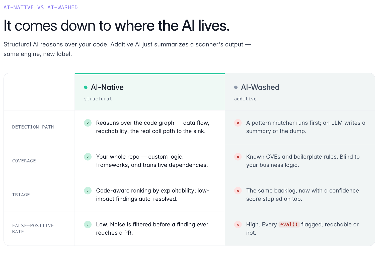This screenshot has width=380, height=253.
Task: Click the red eval() code chip
Action: pos(289,225)
